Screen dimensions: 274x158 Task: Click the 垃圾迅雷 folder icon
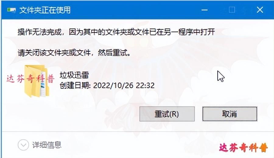37,81
